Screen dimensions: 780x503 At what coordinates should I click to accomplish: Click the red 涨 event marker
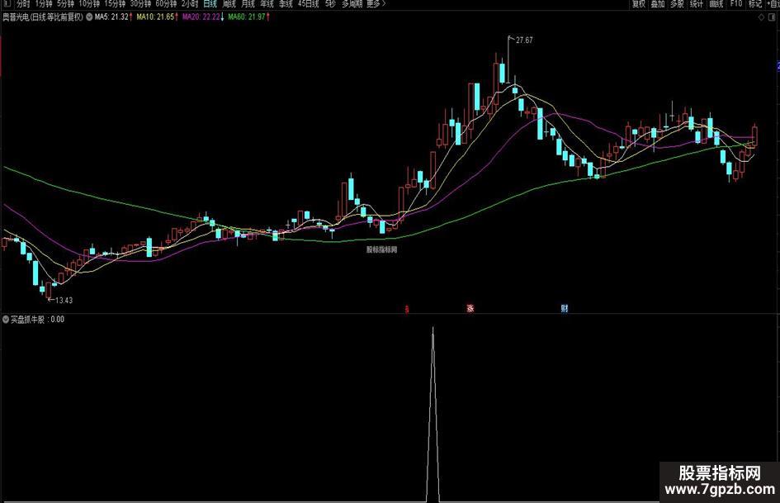[x=470, y=308]
